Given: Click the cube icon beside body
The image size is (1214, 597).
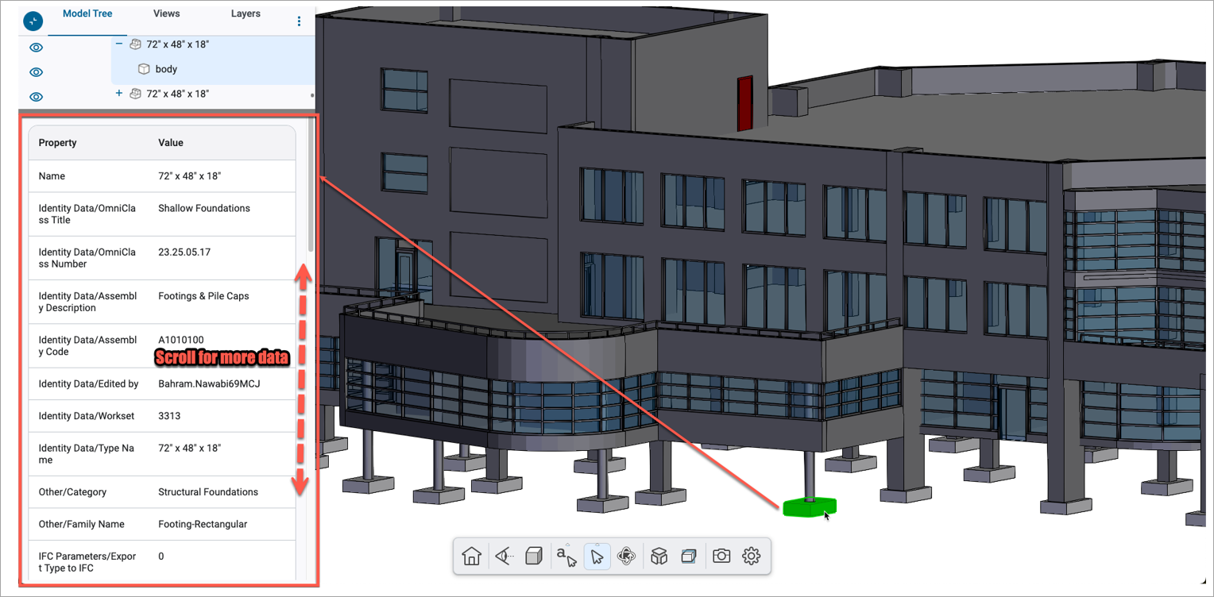Looking at the screenshot, I should click(144, 69).
